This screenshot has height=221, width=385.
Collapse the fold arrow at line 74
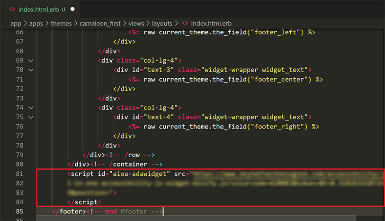pyautogui.click(x=31, y=108)
